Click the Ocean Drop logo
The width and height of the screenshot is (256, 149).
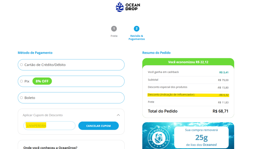[128, 7]
